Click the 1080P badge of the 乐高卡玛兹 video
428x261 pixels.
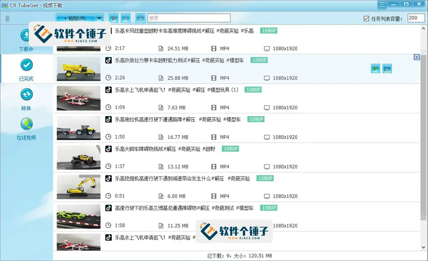pos(269,31)
